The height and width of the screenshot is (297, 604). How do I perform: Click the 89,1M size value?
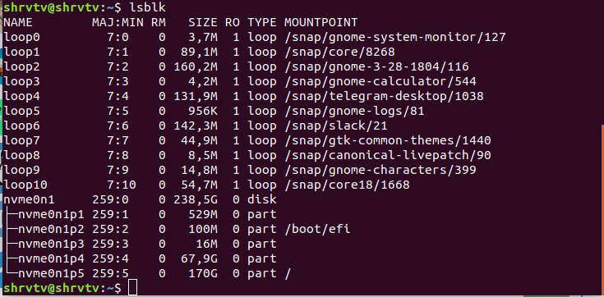point(199,52)
